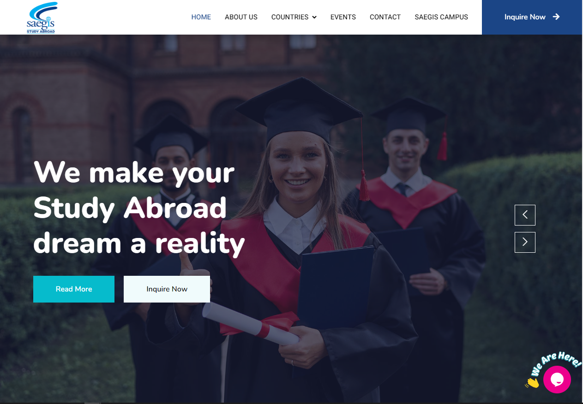Image resolution: width=583 pixels, height=404 pixels.
Task: Click the teal Read More button
Action: pyautogui.click(x=74, y=289)
